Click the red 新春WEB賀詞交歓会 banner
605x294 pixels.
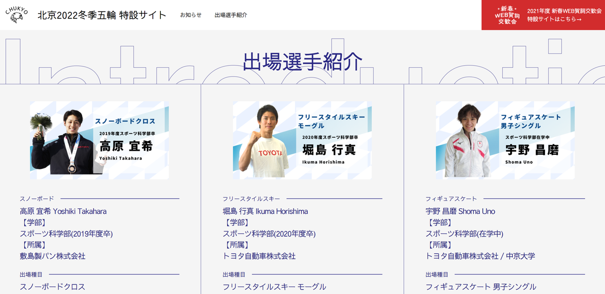(x=543, y=15)
